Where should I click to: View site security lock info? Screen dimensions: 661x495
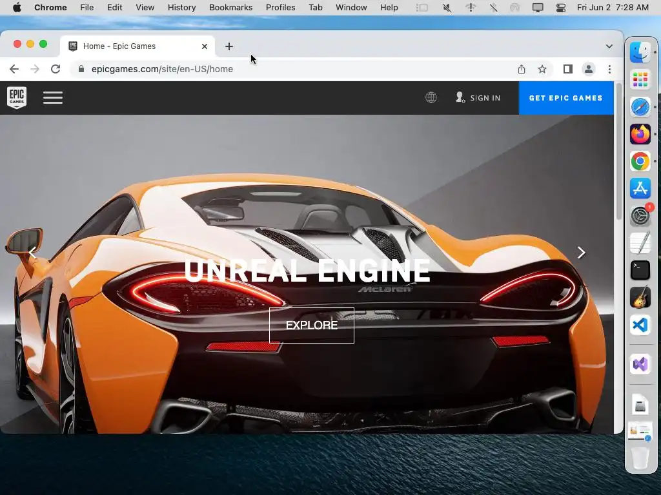81,69
